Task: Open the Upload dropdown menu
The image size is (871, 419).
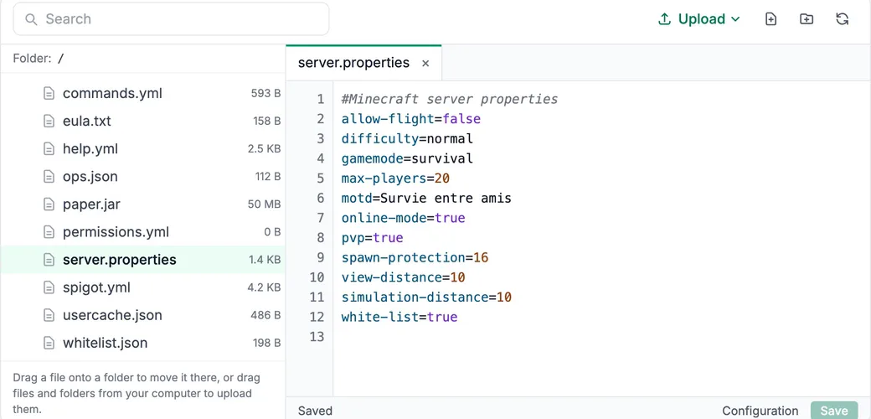Action: point(698,19)
